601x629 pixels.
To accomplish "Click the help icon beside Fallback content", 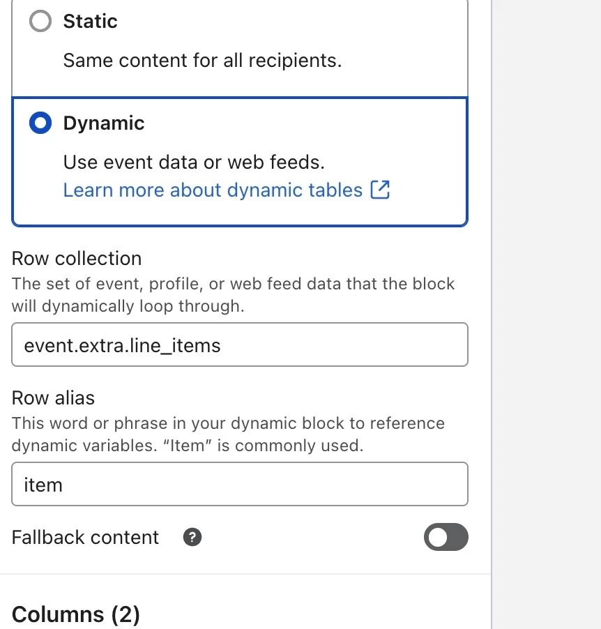I will point(192,538).
